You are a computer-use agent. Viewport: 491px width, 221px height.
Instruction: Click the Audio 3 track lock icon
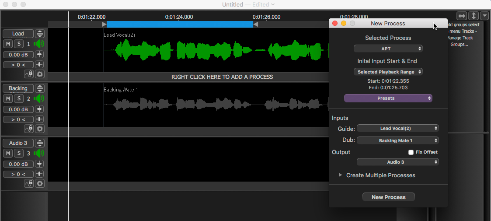tap(29, 183)
